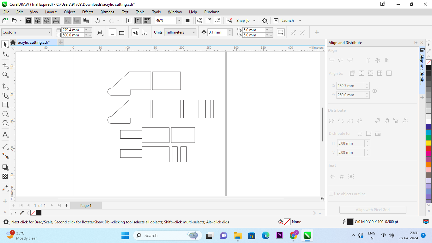The width and height of the screenshot is (432, 243).
Task: Open the Options gear icon
Action: tap(265, 21)
